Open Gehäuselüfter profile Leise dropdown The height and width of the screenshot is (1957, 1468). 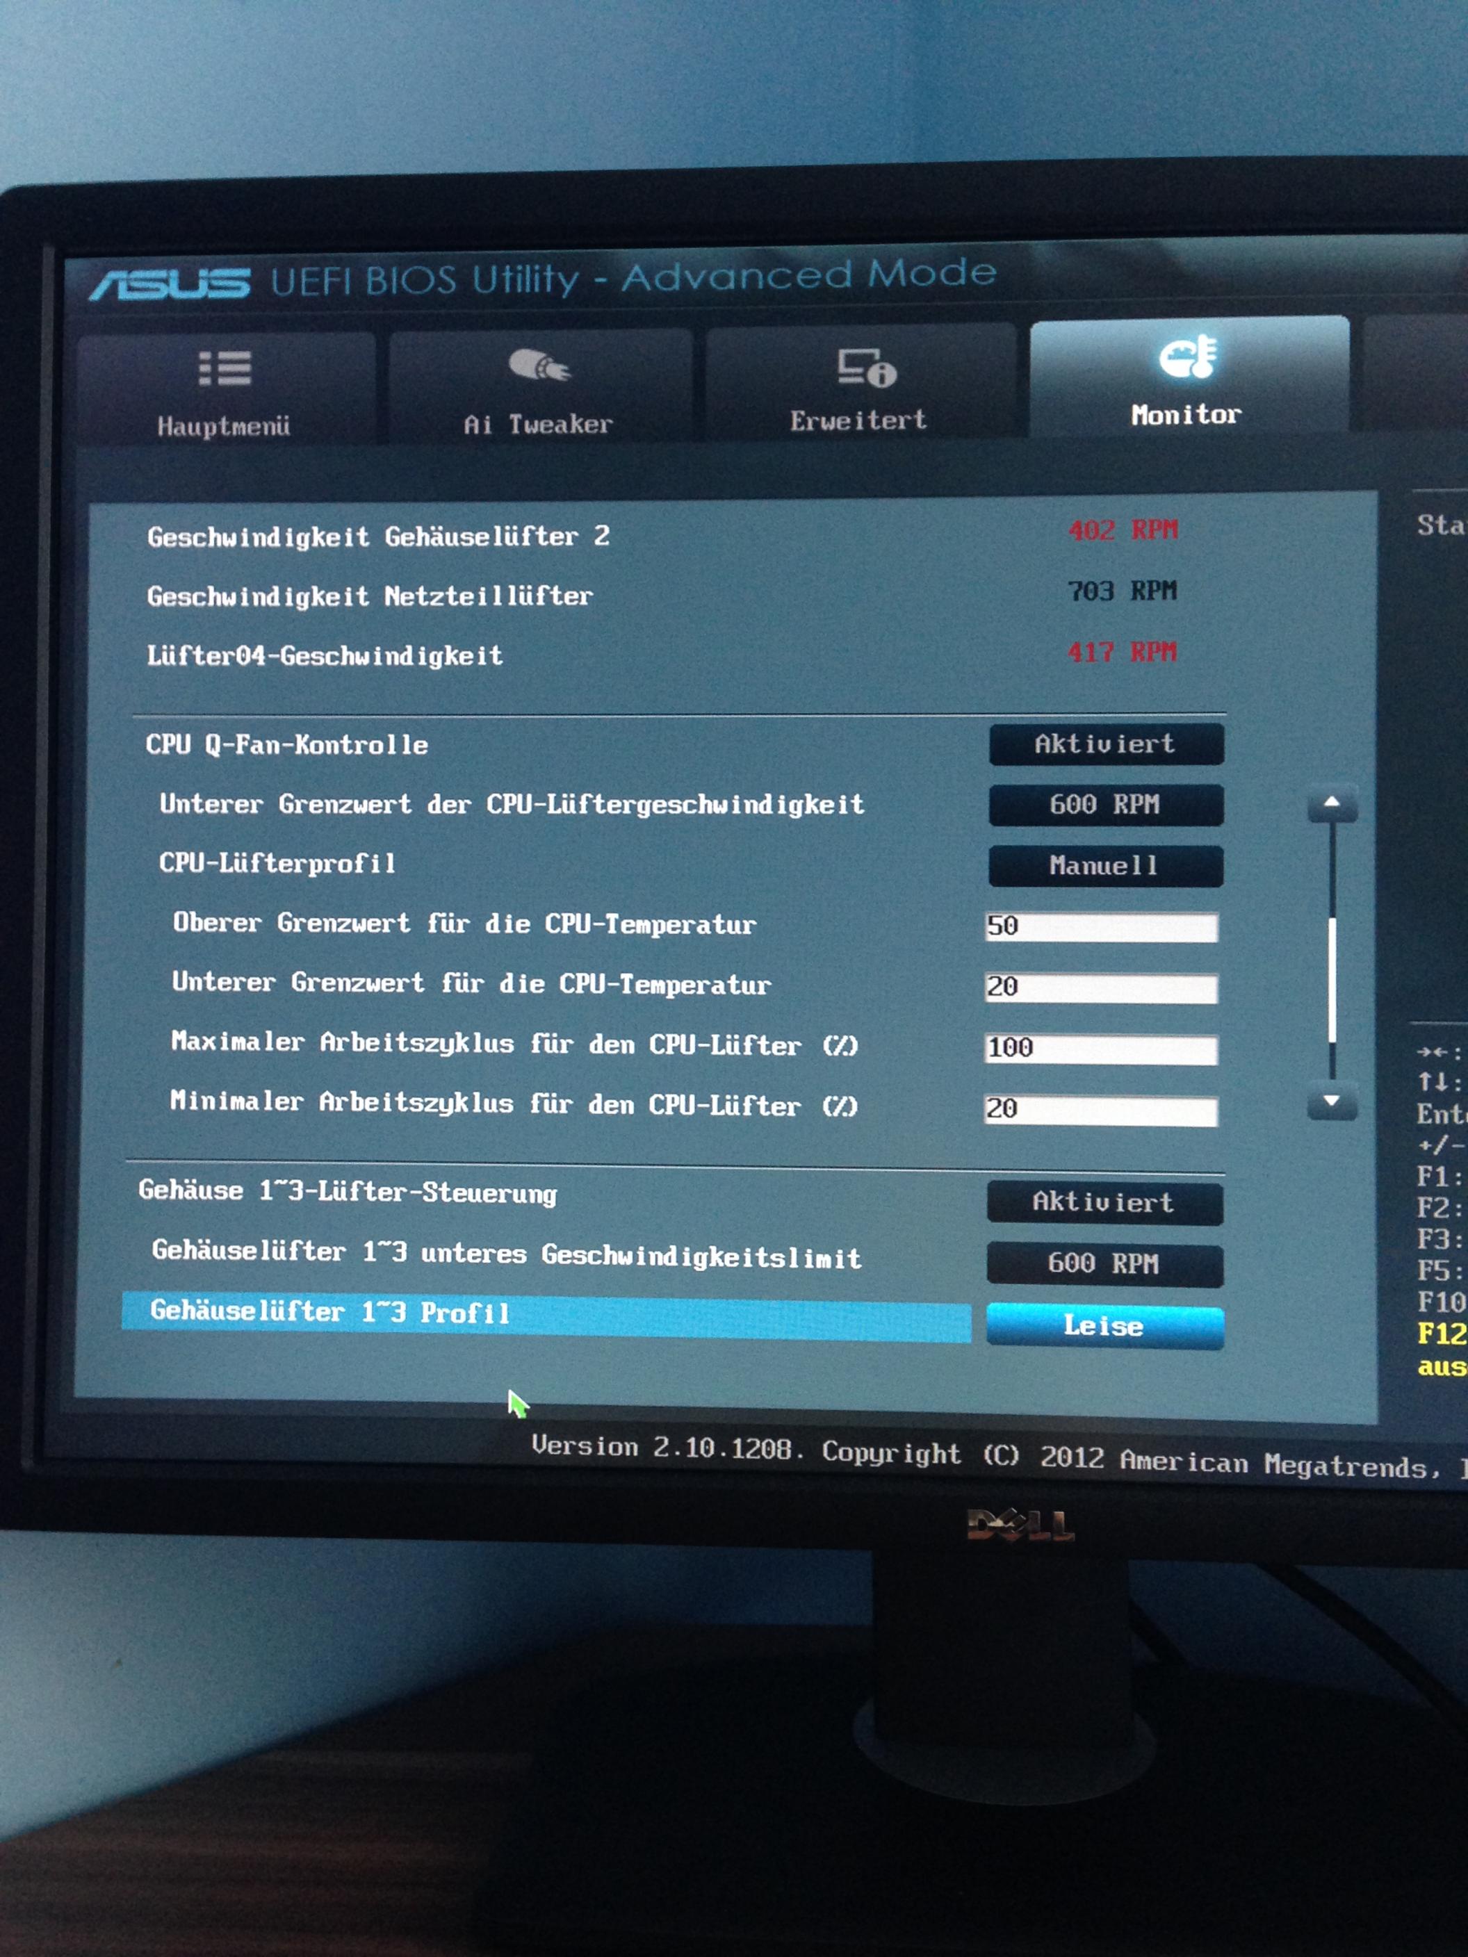click(x=1104, y=1326)
